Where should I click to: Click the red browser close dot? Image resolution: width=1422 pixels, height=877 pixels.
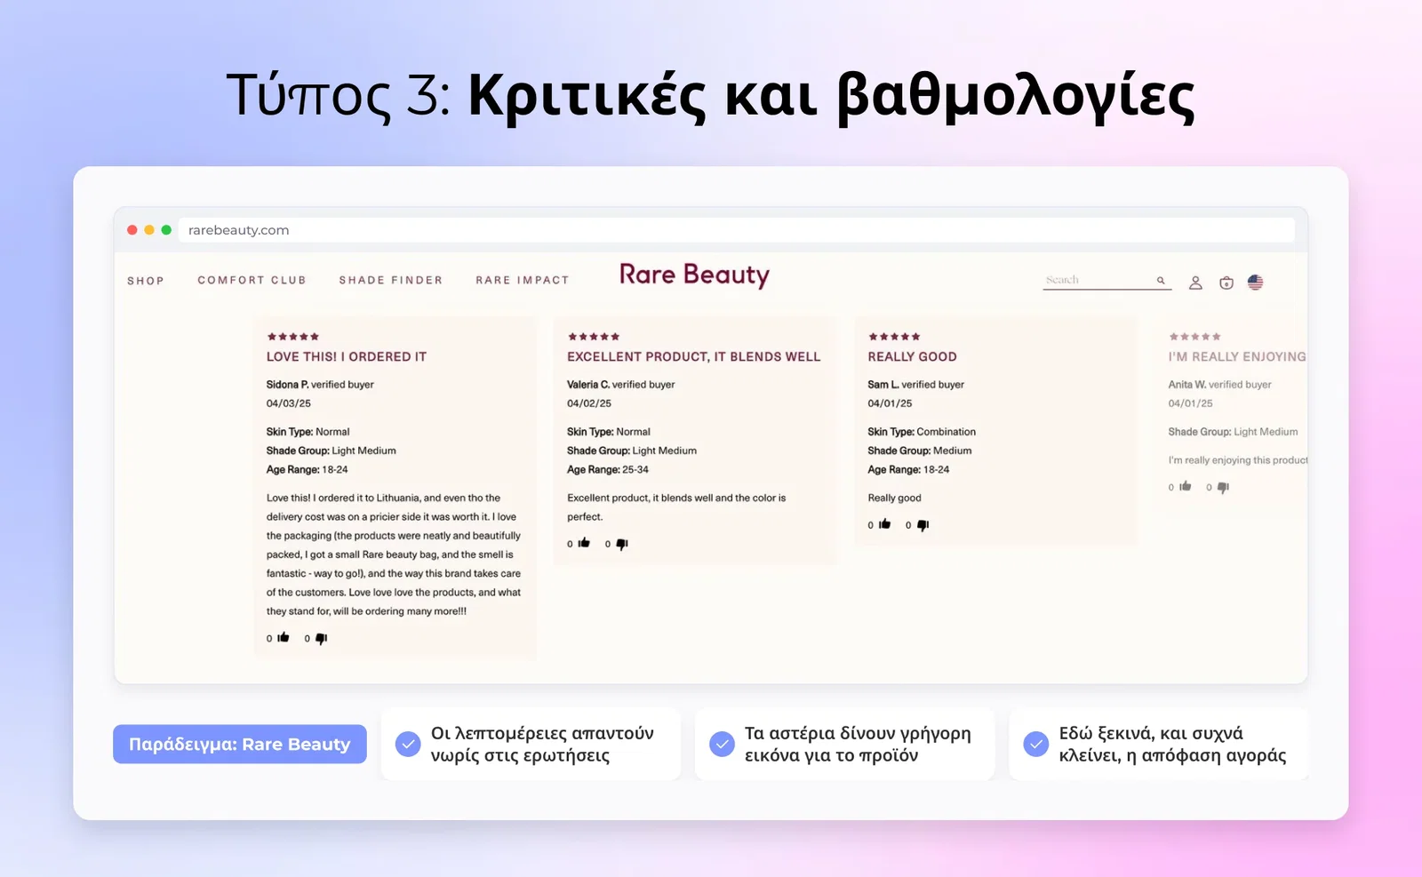point(132,230)
